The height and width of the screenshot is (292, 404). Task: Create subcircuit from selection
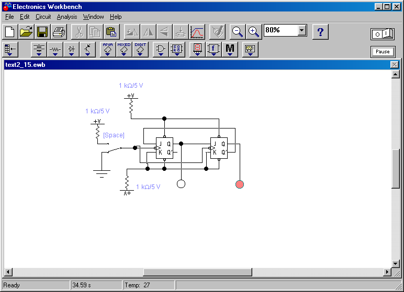tap(181, 32)
